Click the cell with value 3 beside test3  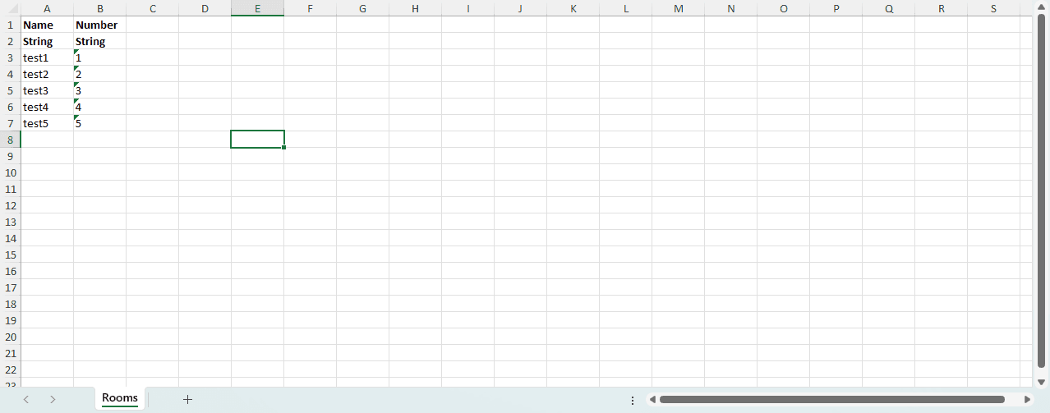pyautogui.click(x=99, y=90)
